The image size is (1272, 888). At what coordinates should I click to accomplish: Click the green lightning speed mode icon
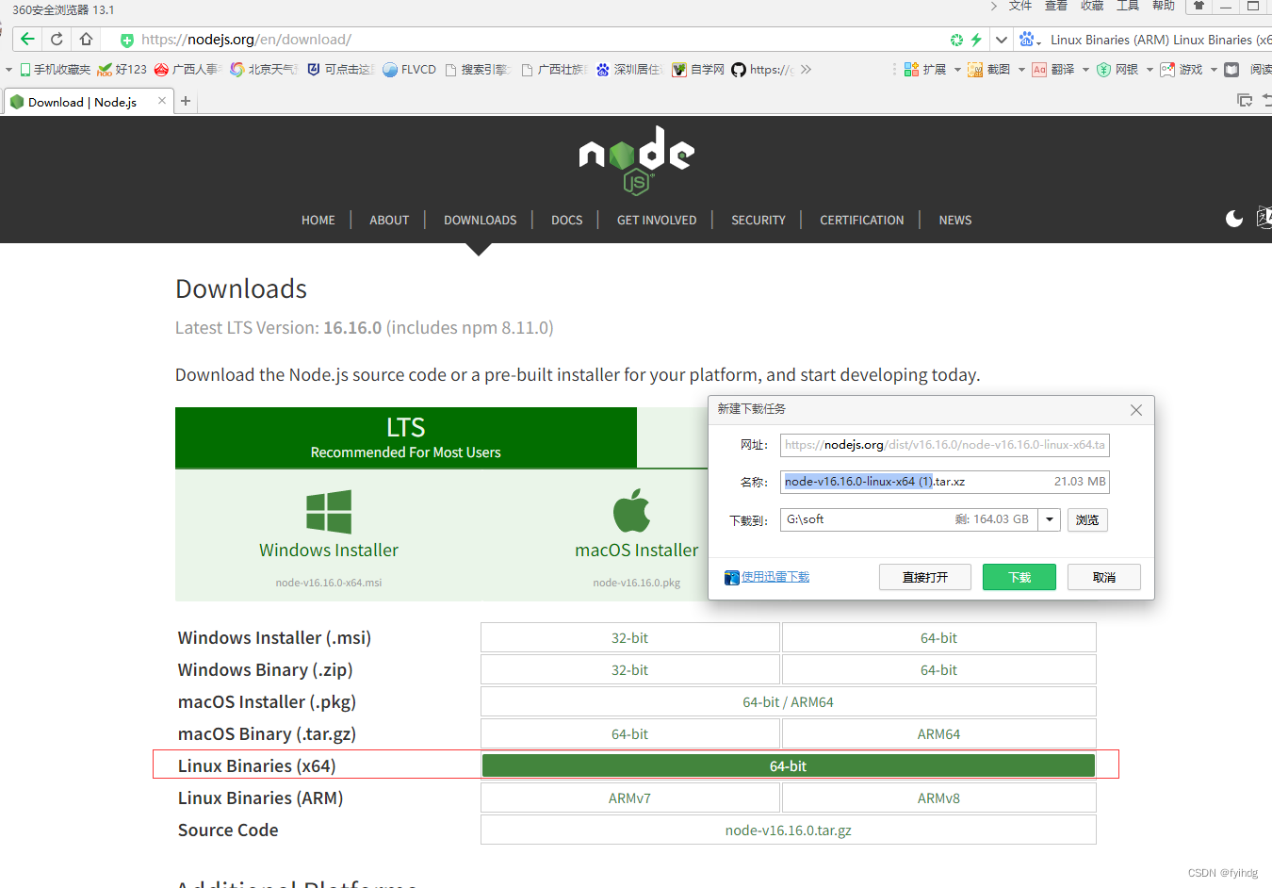[976, 40]
